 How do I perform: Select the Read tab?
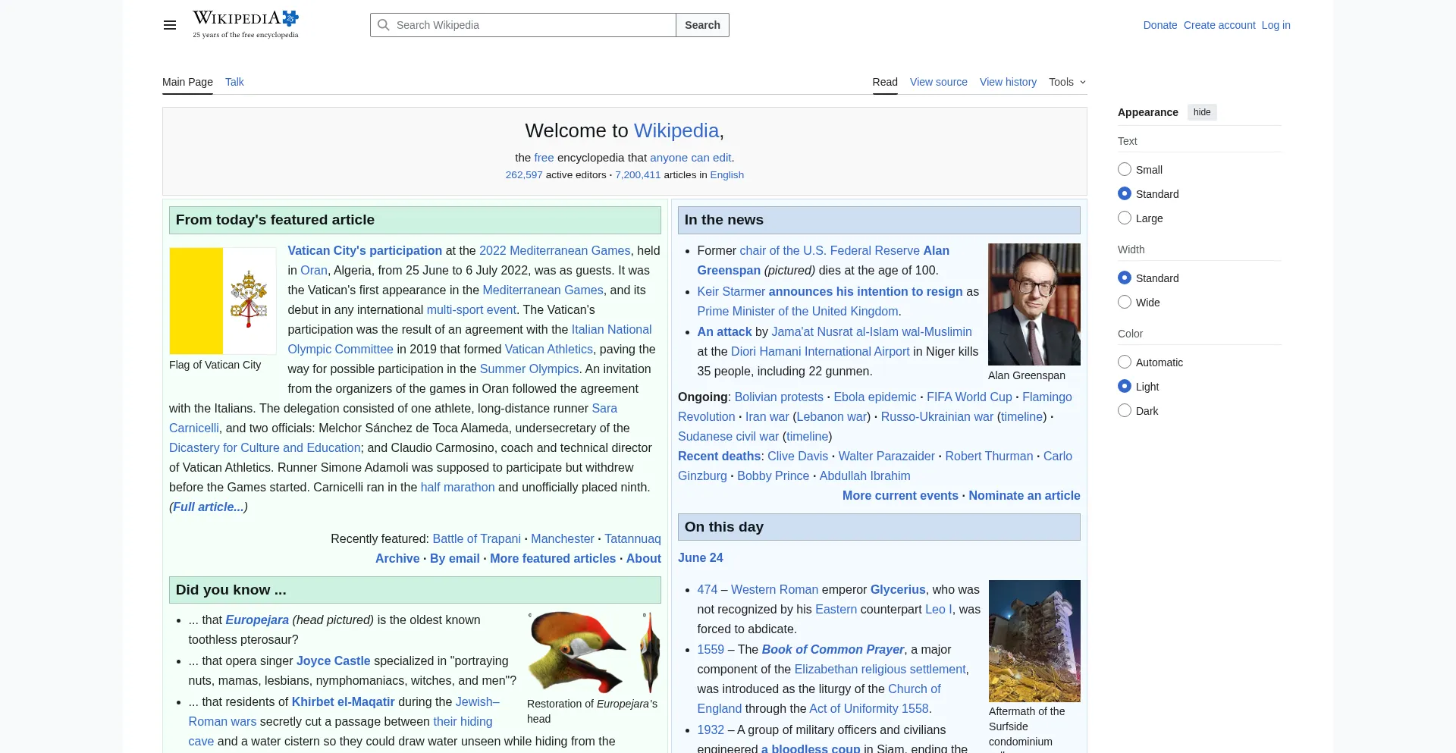[x=885, y=82]
